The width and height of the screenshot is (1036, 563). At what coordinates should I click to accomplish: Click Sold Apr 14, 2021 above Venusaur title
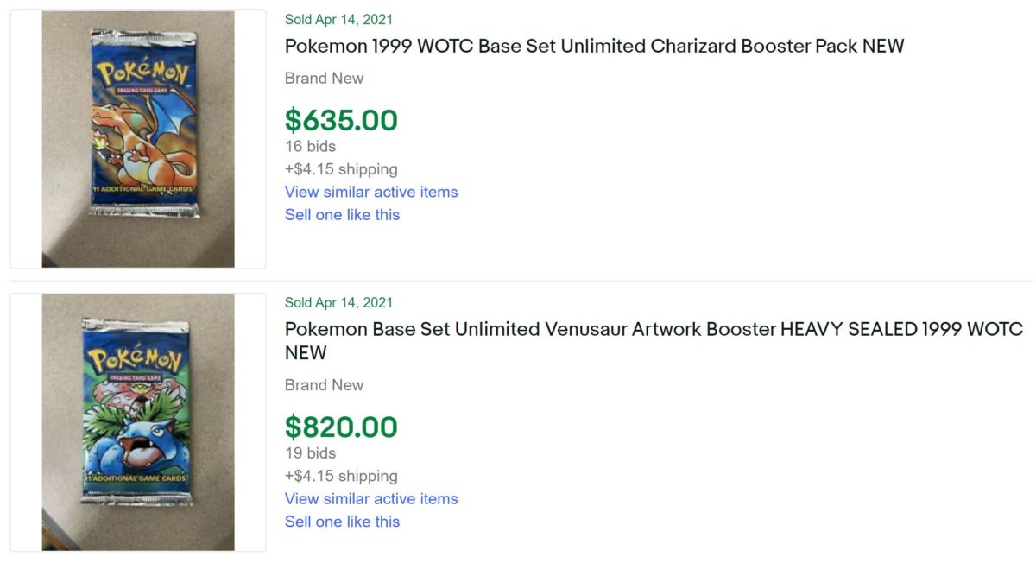337,302
